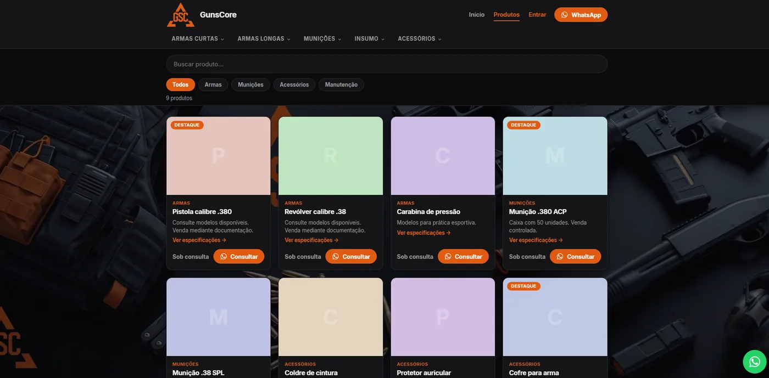Click Consultar for Munição .380 ACP
The image size is (769, 378).
pos(576,256)
